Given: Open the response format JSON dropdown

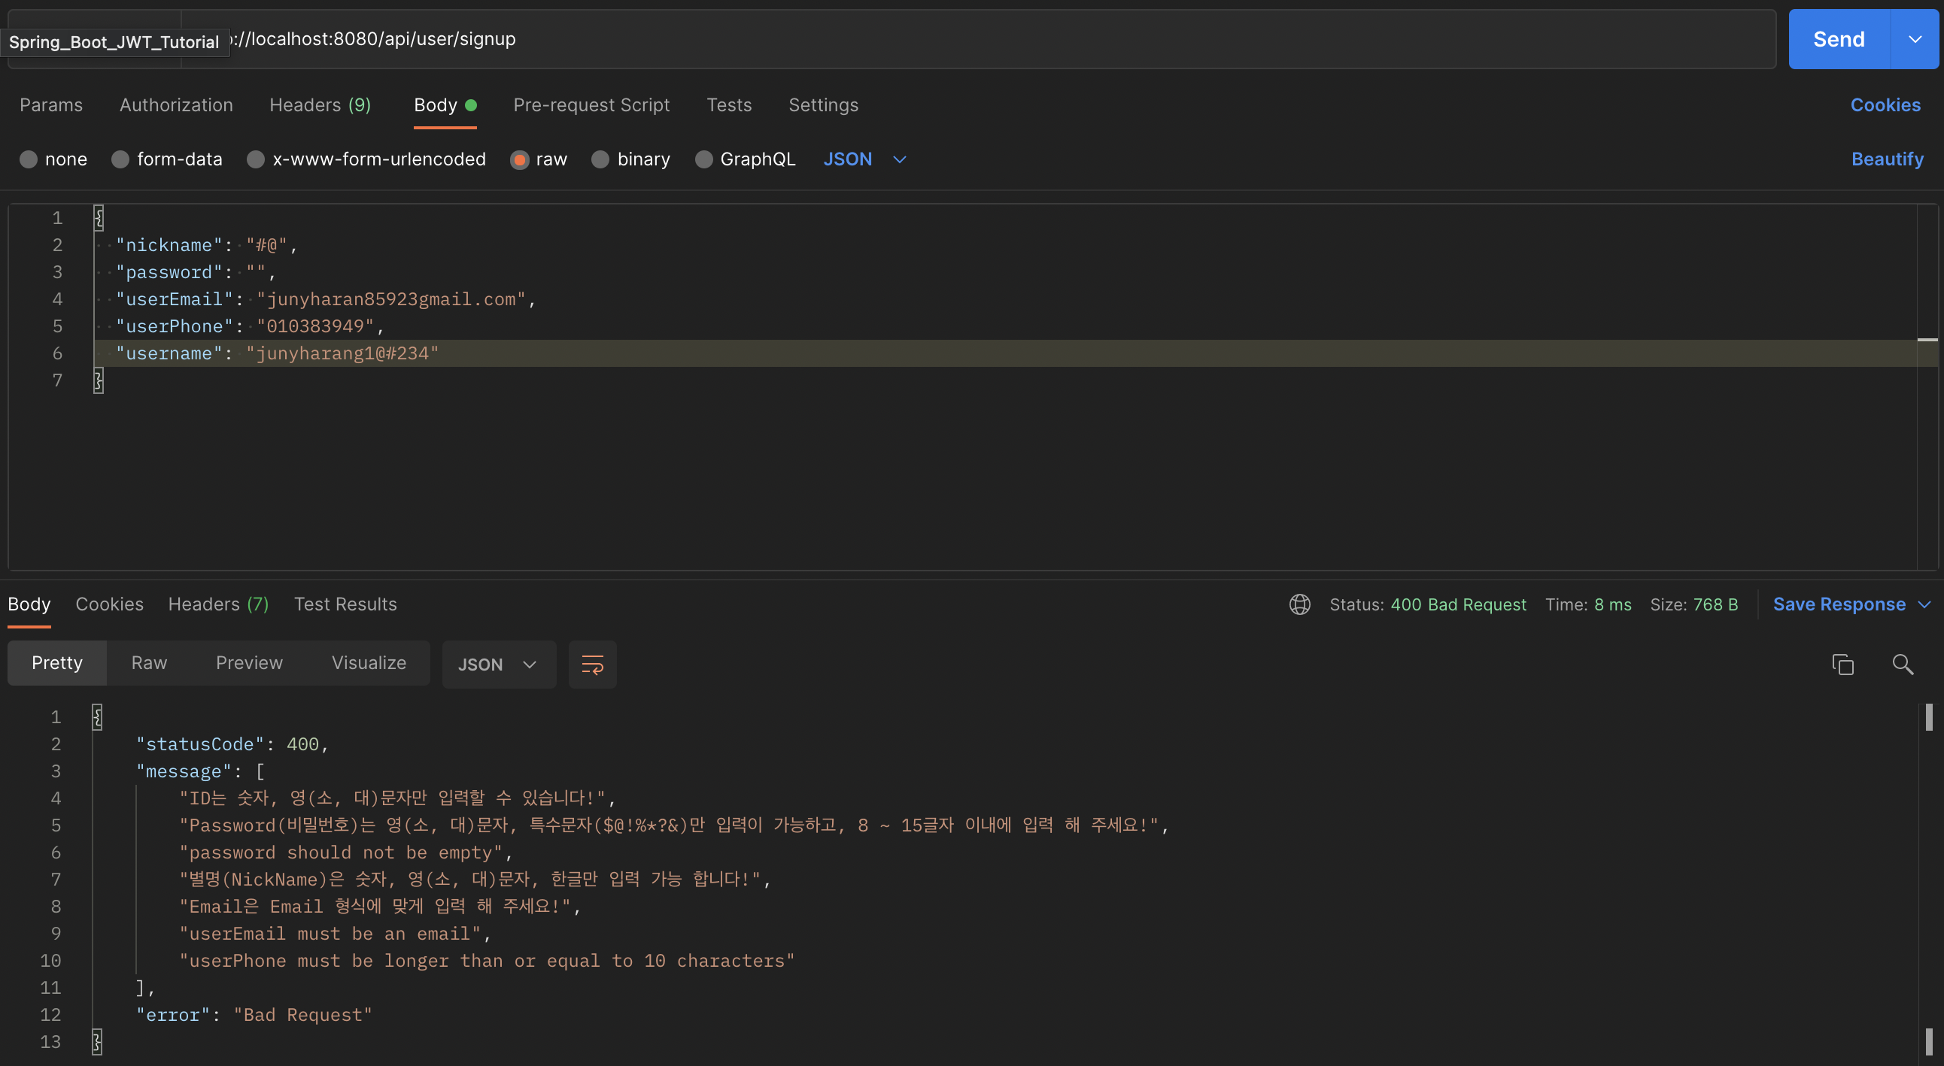Looking at the screenshot, I should [x=499, y=664].
